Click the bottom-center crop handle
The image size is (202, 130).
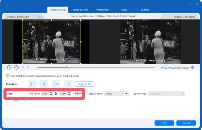tap(52, 64)
